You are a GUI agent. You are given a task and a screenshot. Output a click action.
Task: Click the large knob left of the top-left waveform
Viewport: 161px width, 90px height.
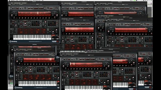tap(12, 15)
